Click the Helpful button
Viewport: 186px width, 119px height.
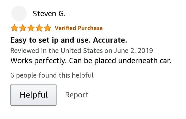click(33, 95)
